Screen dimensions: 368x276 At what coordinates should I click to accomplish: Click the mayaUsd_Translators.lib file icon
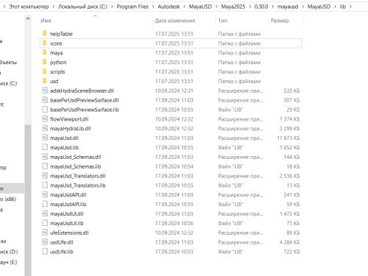45,185
